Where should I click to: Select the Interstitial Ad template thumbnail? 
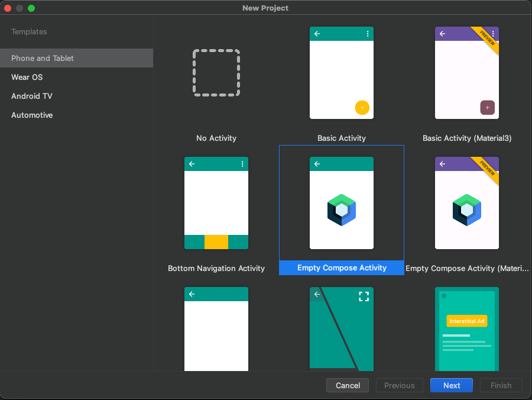click(x=467, y=329)
